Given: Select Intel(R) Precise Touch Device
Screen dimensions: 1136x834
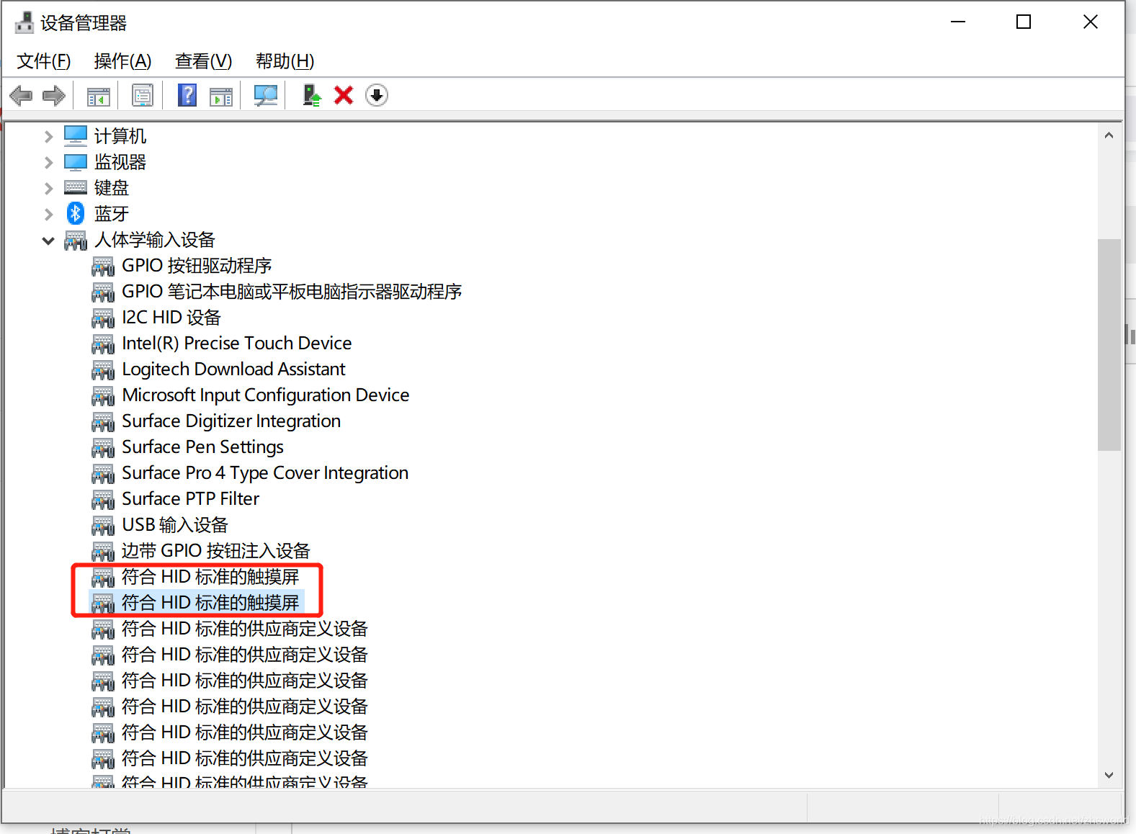Looking at the screenshot, I should (x=237, y=344).
